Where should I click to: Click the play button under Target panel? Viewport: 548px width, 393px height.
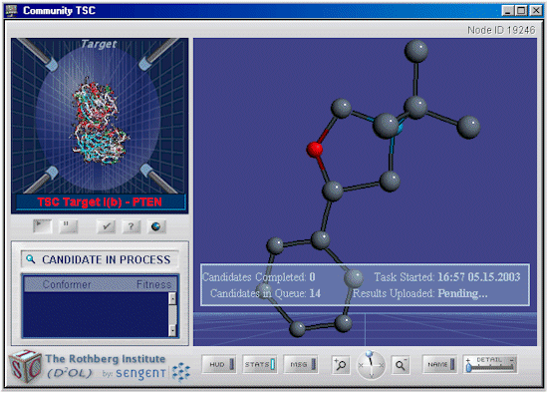pos(42,226)
